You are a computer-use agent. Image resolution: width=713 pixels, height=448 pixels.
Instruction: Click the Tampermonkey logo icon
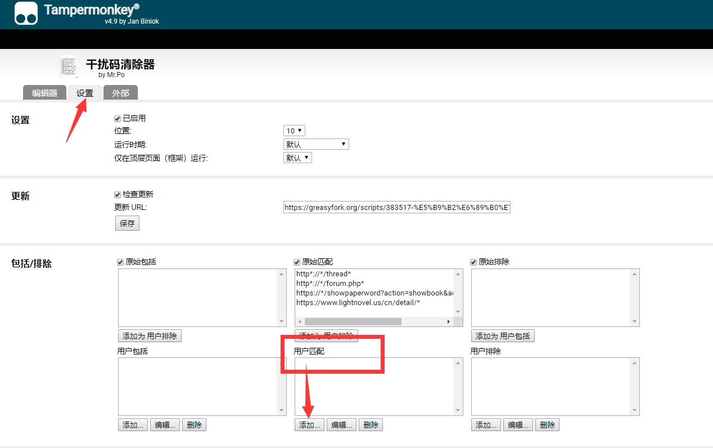tap(26, 14)
